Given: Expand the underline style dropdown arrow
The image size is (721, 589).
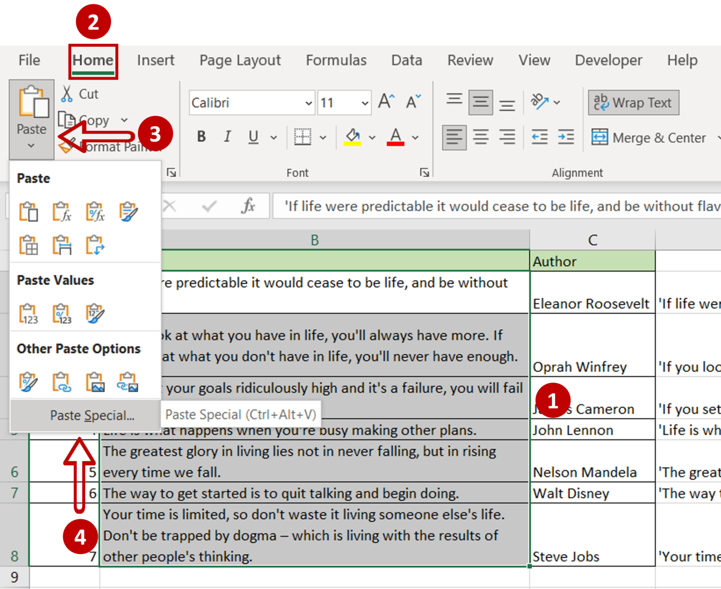Looking at the screenshot, I should [274, 138].
